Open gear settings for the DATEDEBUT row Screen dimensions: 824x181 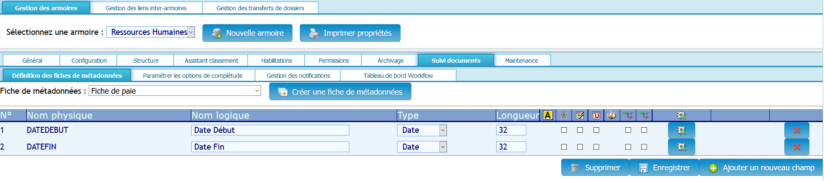681,130
